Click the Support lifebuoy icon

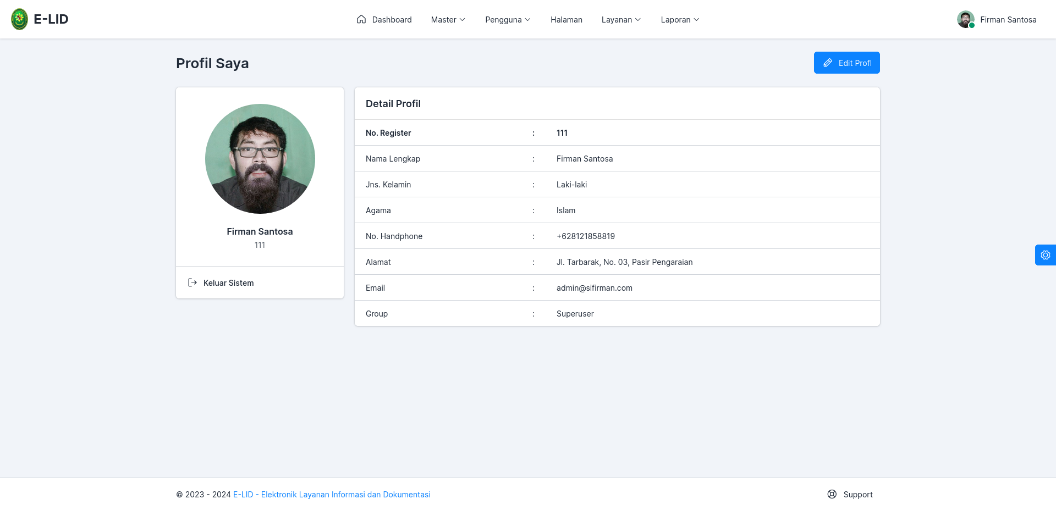[x=832, y=494]
